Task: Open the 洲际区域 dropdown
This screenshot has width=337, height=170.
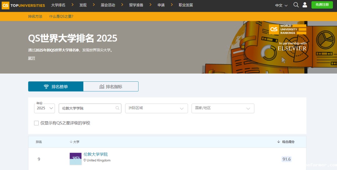Action: pos(156,108)
